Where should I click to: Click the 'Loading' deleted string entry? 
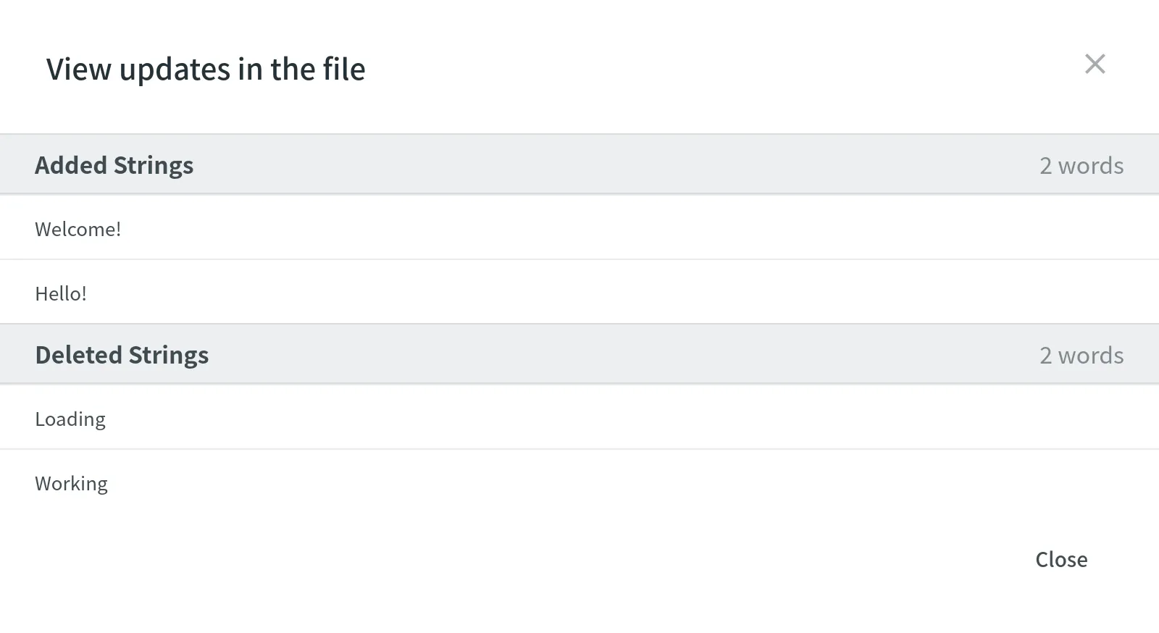(x=70, y=419)
